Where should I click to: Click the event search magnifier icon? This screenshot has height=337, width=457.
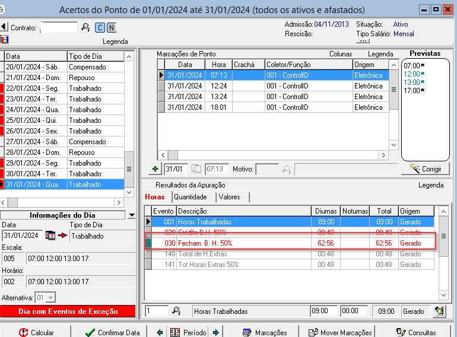[176, 311]
